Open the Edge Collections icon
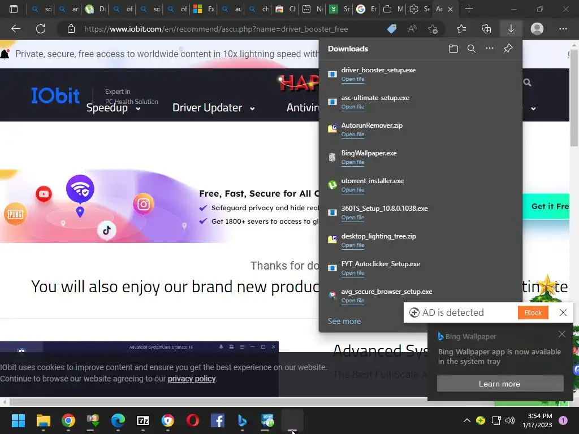The image size is (579, 434). pos(486,29)
